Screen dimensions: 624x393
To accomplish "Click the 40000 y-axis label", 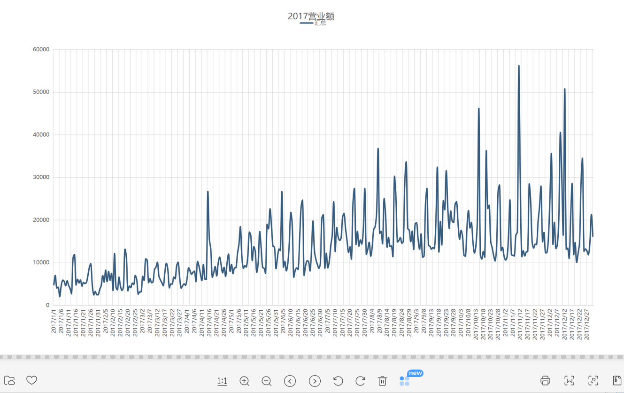I will 41,135.
